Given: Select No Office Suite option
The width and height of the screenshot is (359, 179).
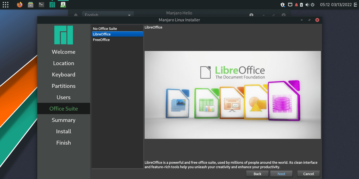Looking at the screenshot, I should 117,29.
